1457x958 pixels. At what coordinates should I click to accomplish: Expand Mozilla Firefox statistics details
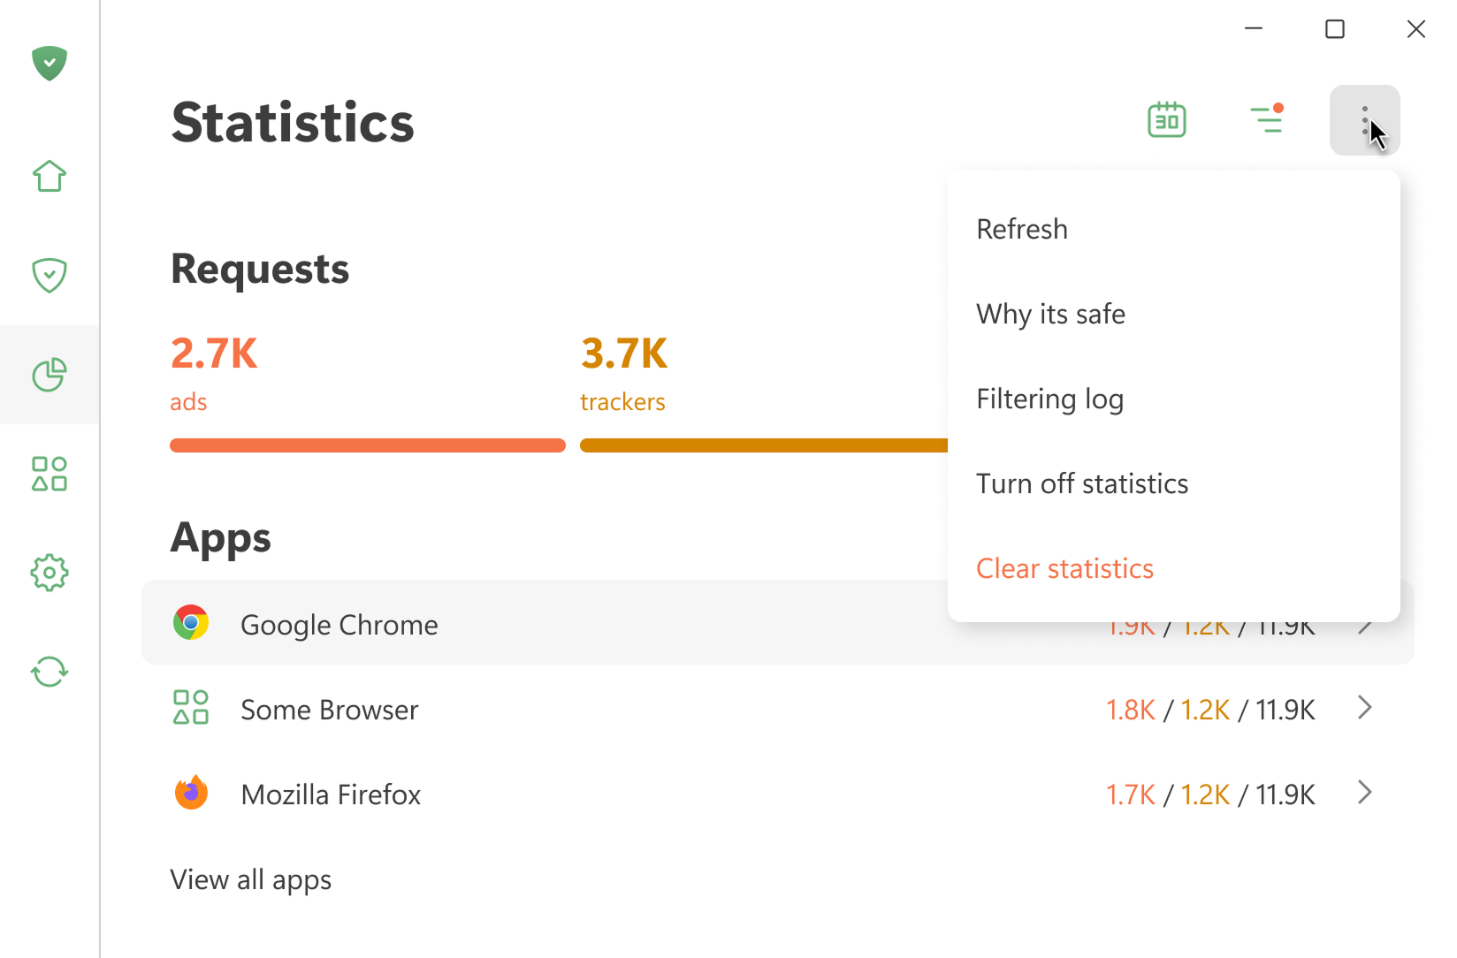point(1363,793)
